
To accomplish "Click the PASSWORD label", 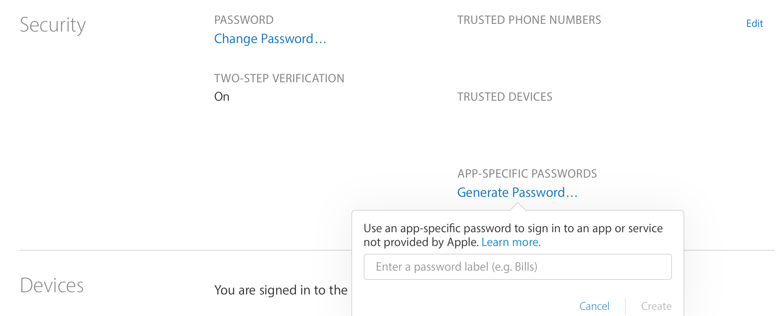I will tap(244, 20).
